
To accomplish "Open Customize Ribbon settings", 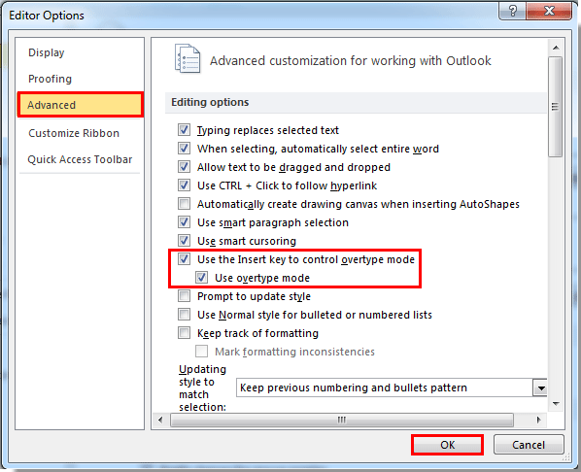I will (74, 133).
